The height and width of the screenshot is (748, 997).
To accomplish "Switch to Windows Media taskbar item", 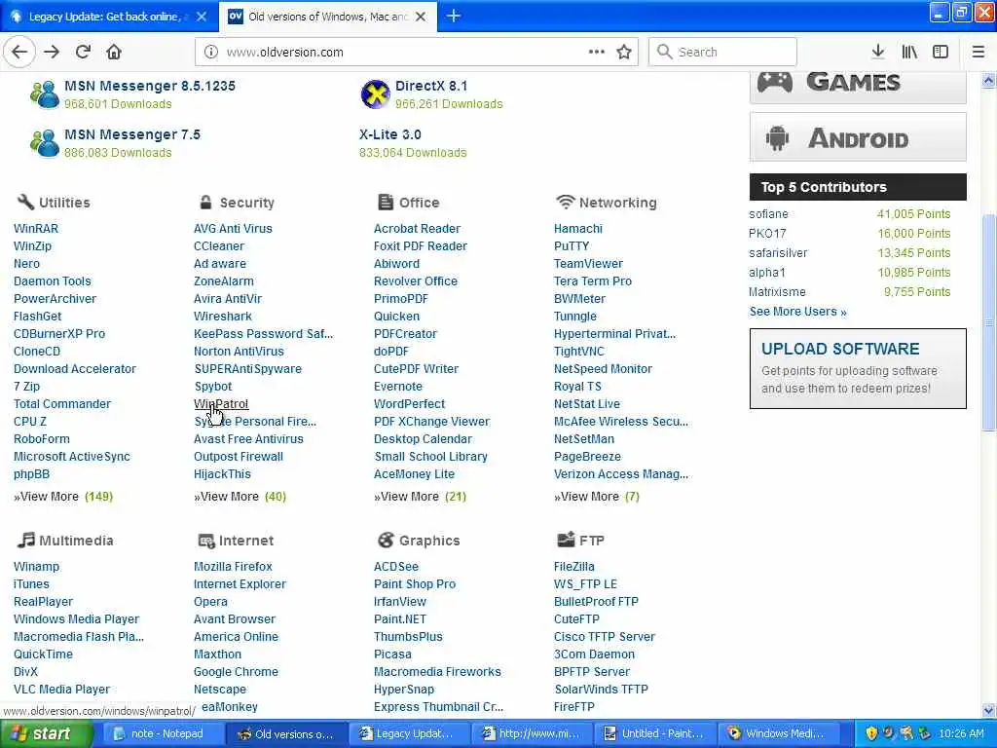I will coord(777,733).
